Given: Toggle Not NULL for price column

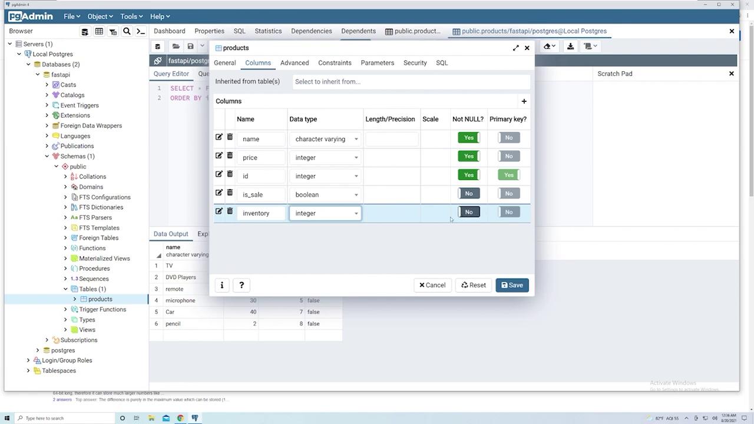Looking at the screenshot, I should click(x=469, y=156).
